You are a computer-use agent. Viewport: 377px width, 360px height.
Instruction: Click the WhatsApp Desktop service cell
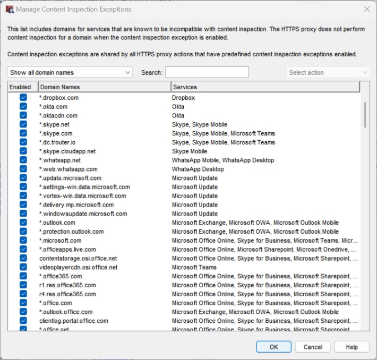coord(198,169)
